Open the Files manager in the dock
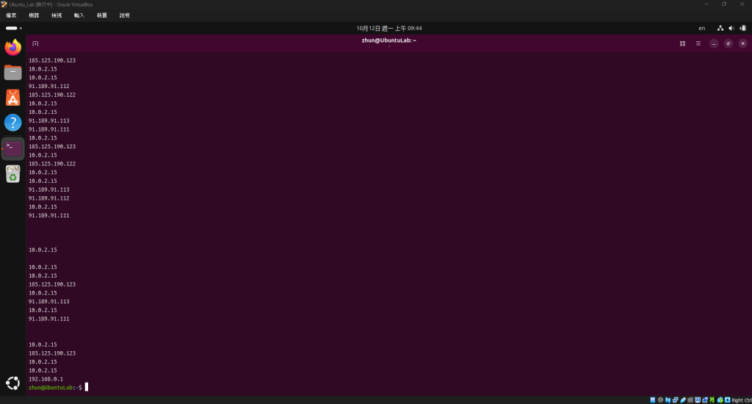The image size is (752, 404). coord(13,73)
